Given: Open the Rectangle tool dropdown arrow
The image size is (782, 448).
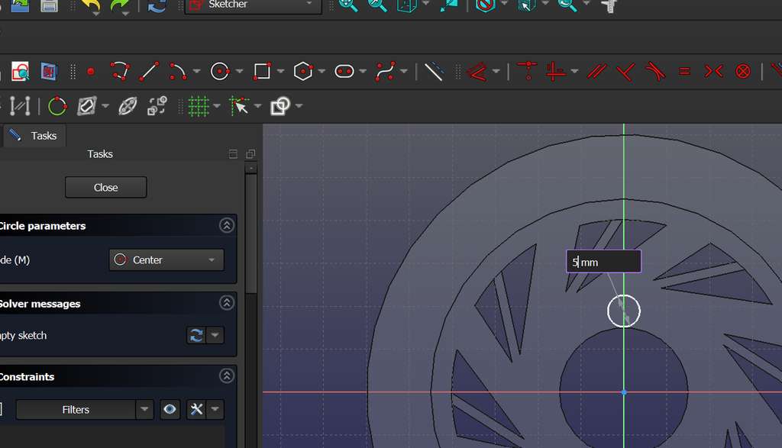Looking at the screenshot, I should tap(281, 72).
